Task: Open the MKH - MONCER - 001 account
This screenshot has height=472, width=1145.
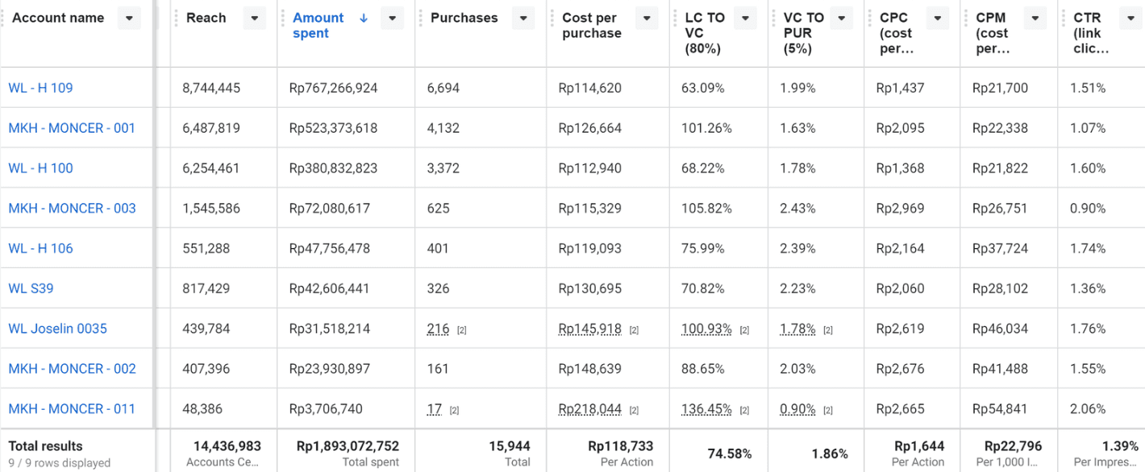Action: click(72, 128)
